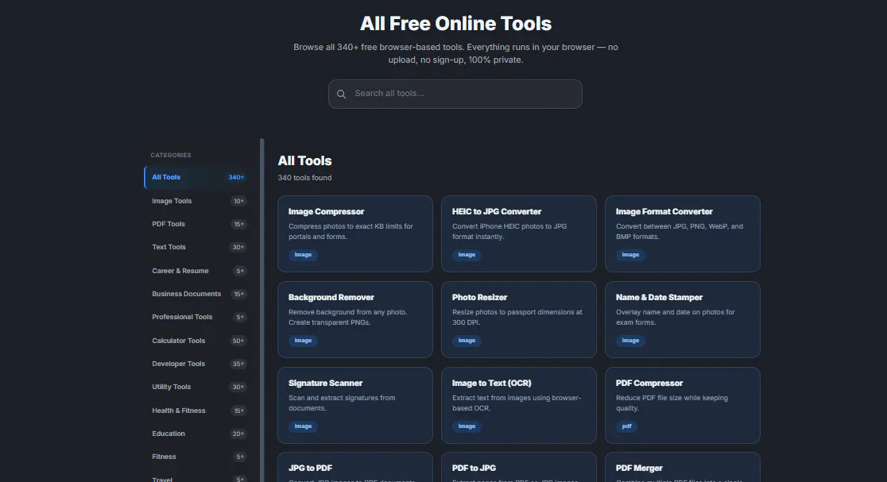Open the Developer Tools category
This screenshot has width=887, height=482.
[196, 364]
